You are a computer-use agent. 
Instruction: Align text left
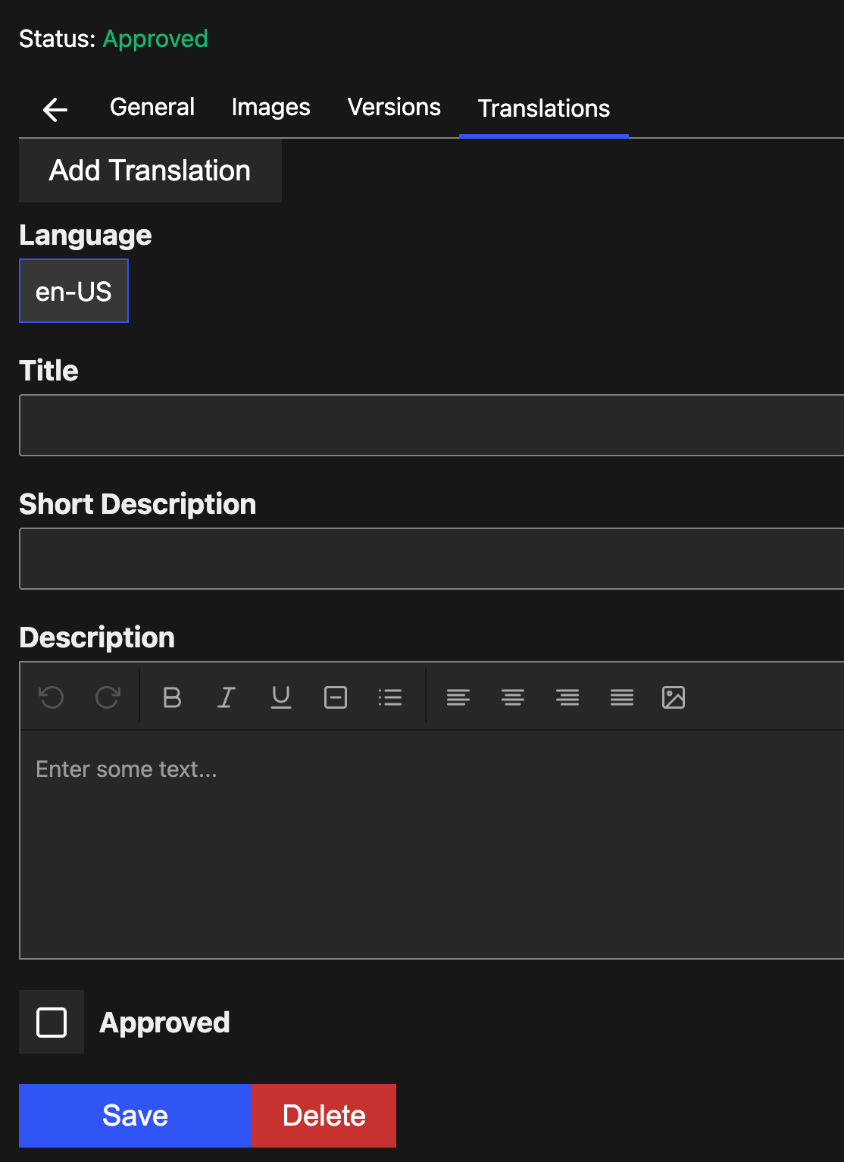(458, 697)
